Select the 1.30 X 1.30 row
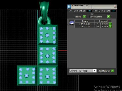The image size is (122, 91). point(92,27)
